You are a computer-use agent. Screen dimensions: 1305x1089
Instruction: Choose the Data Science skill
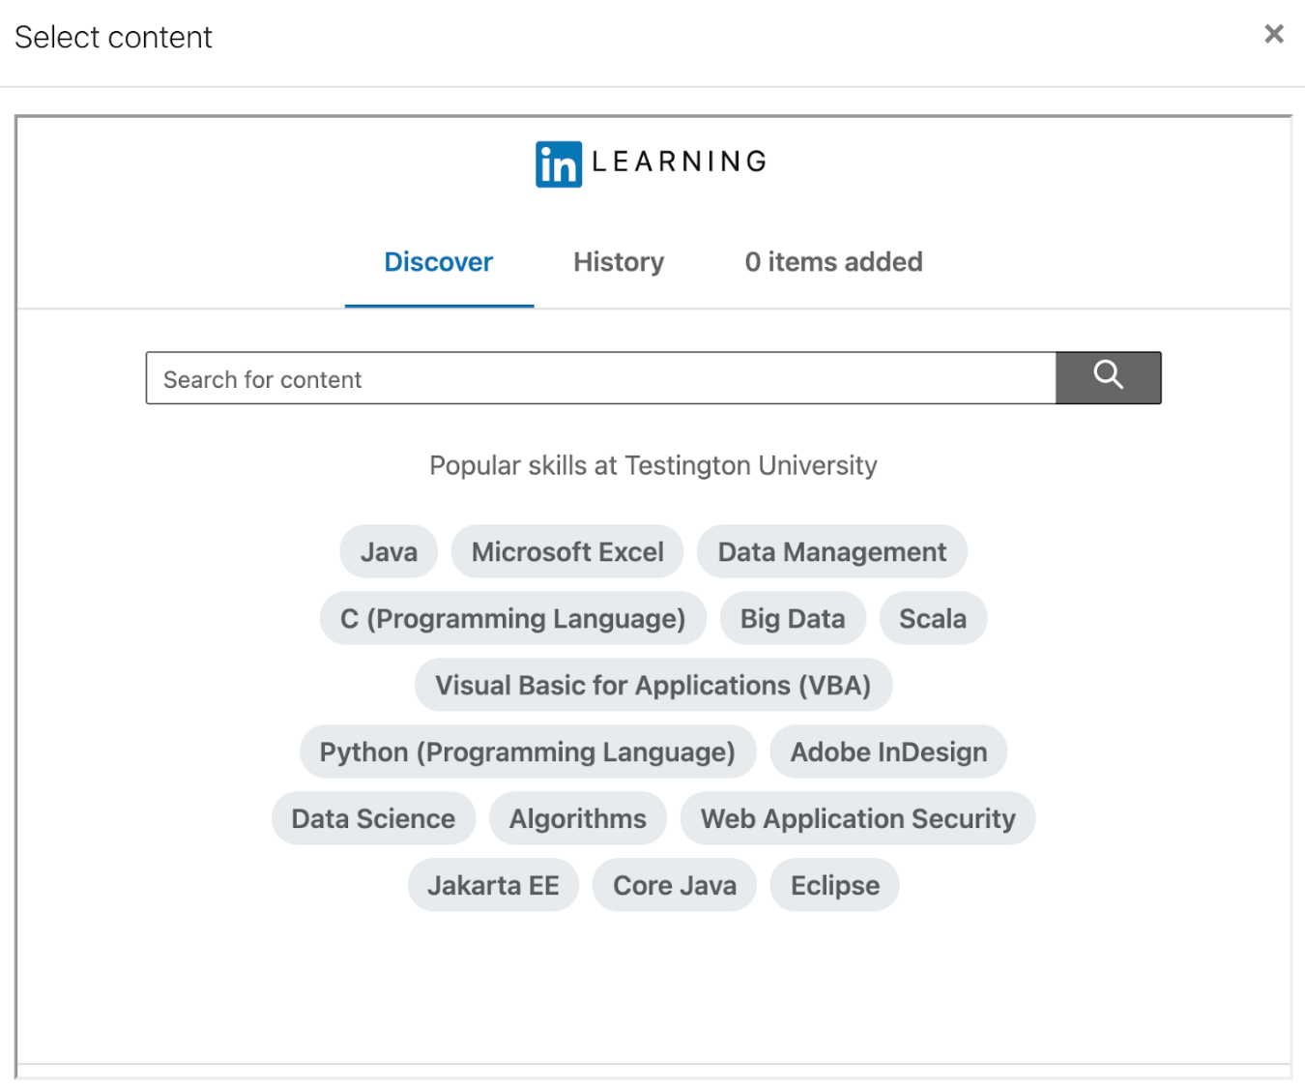[373, 818]
